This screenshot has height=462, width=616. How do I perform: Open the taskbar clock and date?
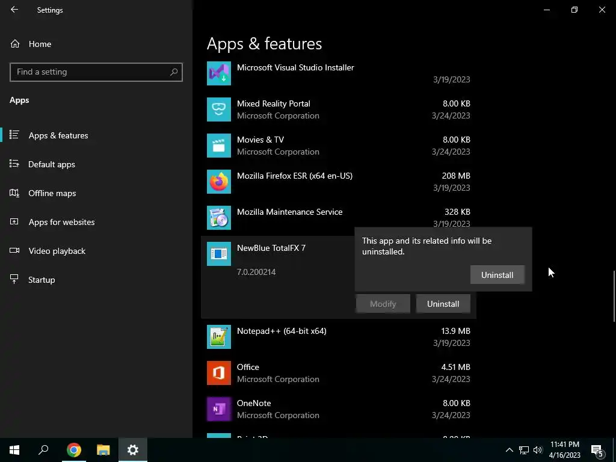coord(564,450)
